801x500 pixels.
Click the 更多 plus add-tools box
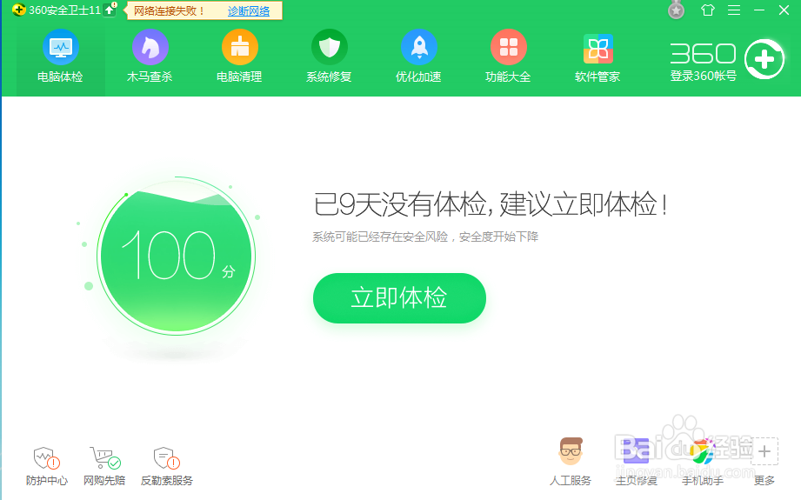tap(764, 451)
